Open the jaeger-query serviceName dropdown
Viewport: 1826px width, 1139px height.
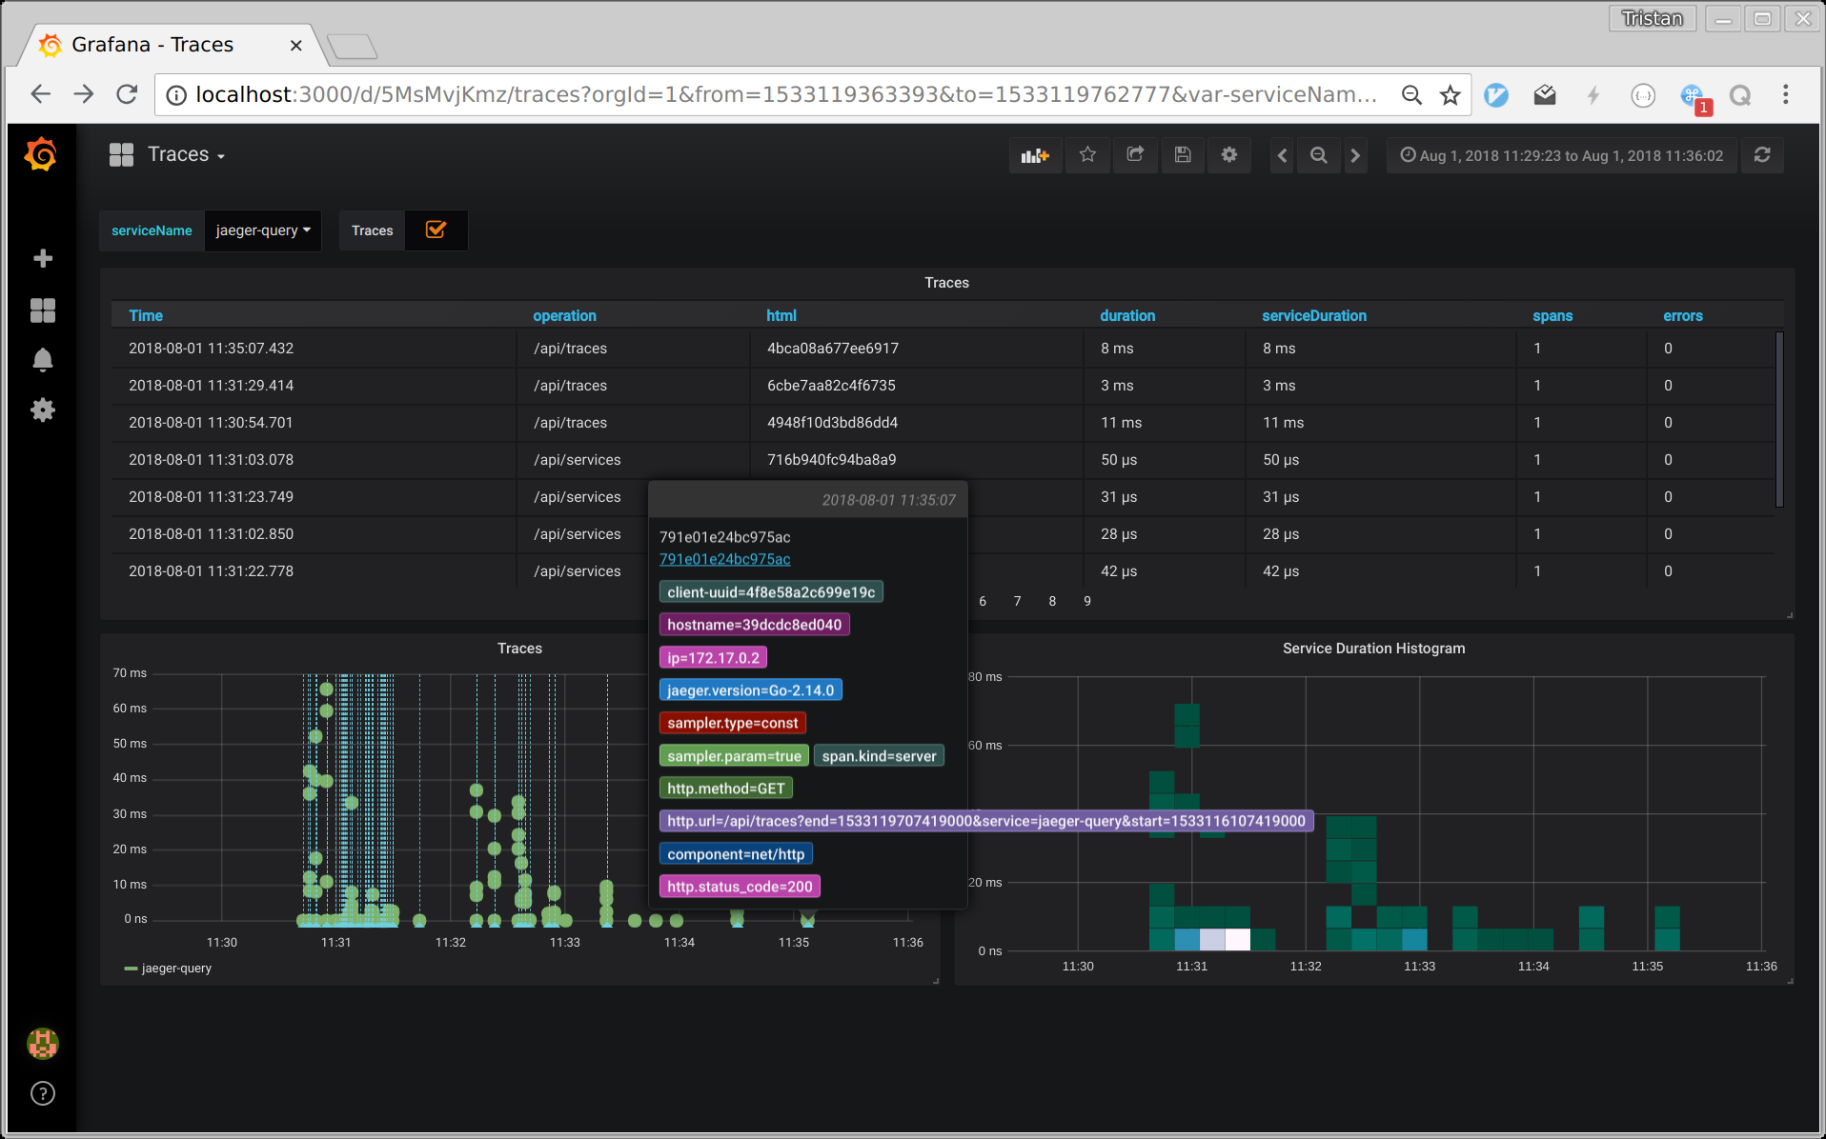point(263,230)
